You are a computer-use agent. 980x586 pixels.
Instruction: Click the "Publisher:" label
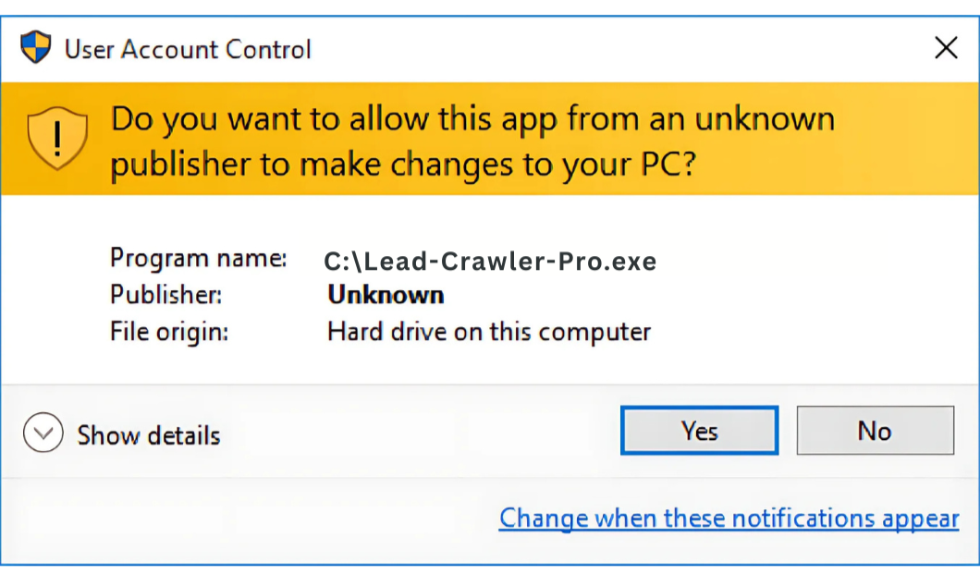tap(166, 295)
